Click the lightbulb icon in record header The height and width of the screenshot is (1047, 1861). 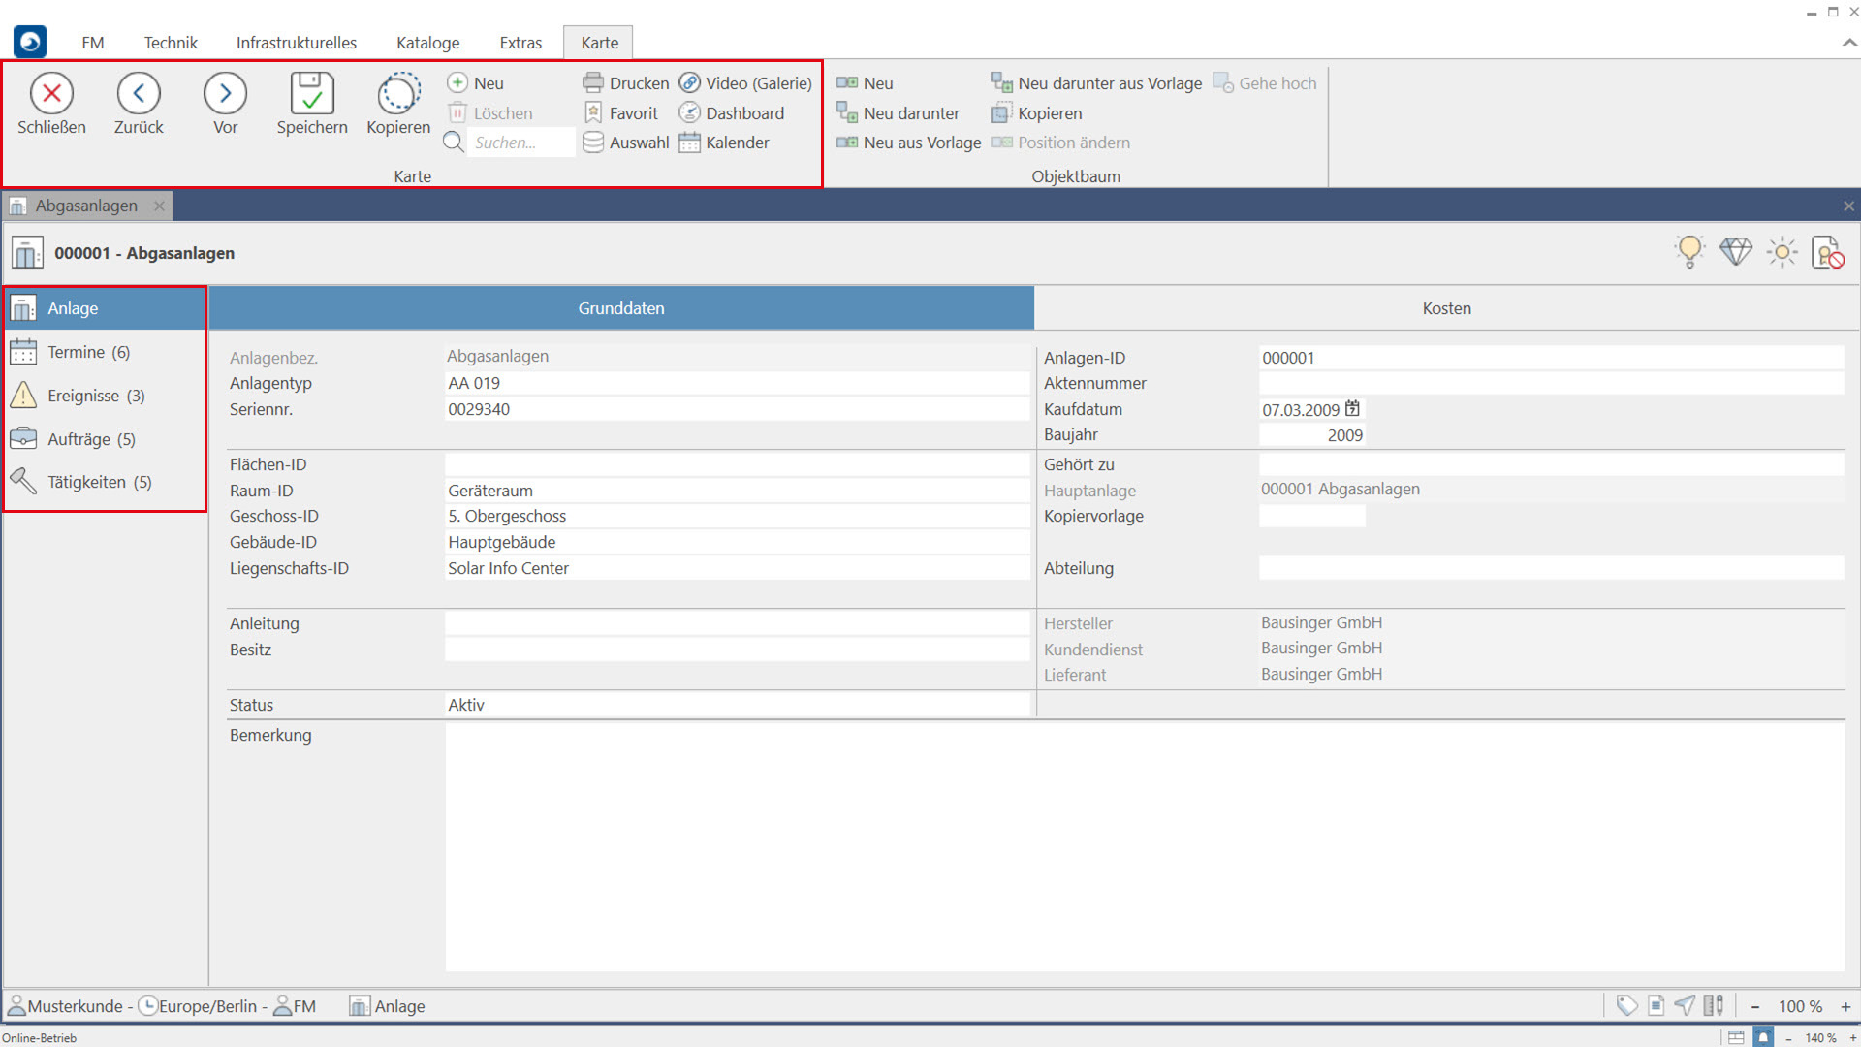coord(1689,252)
